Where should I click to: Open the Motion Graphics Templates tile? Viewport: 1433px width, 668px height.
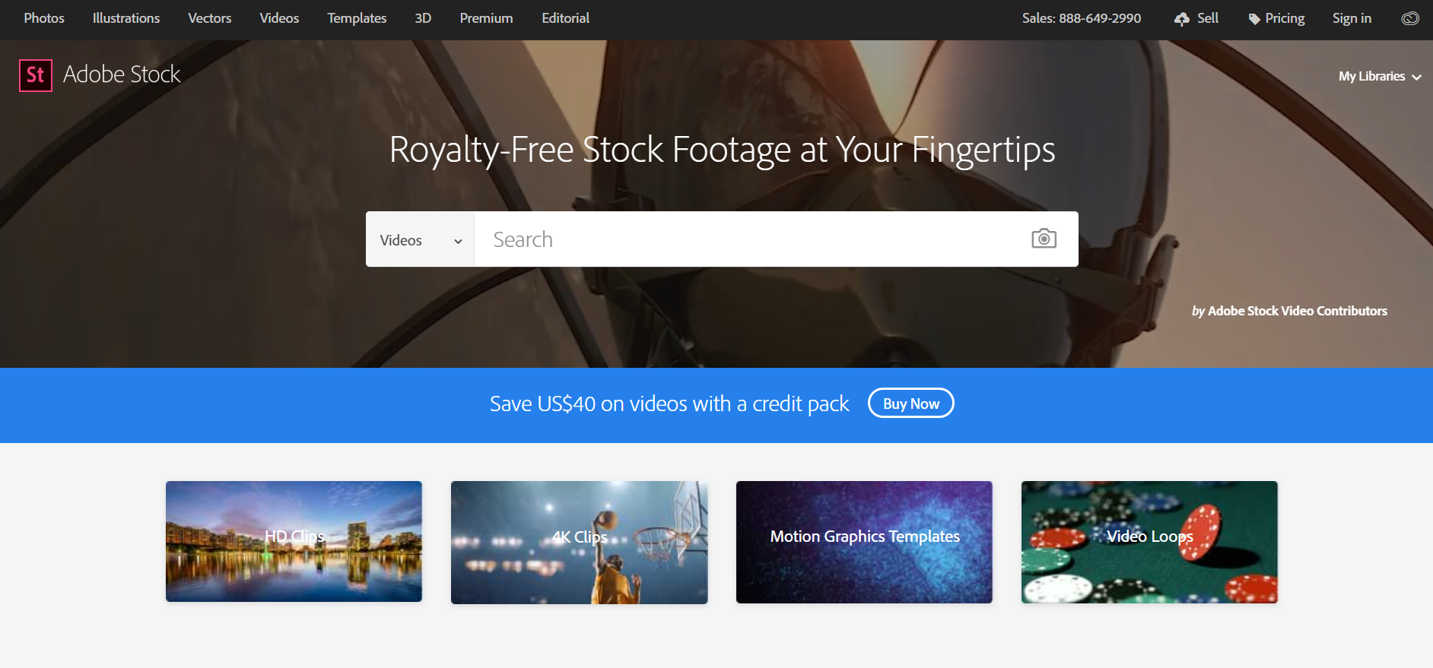click(864, 542)
